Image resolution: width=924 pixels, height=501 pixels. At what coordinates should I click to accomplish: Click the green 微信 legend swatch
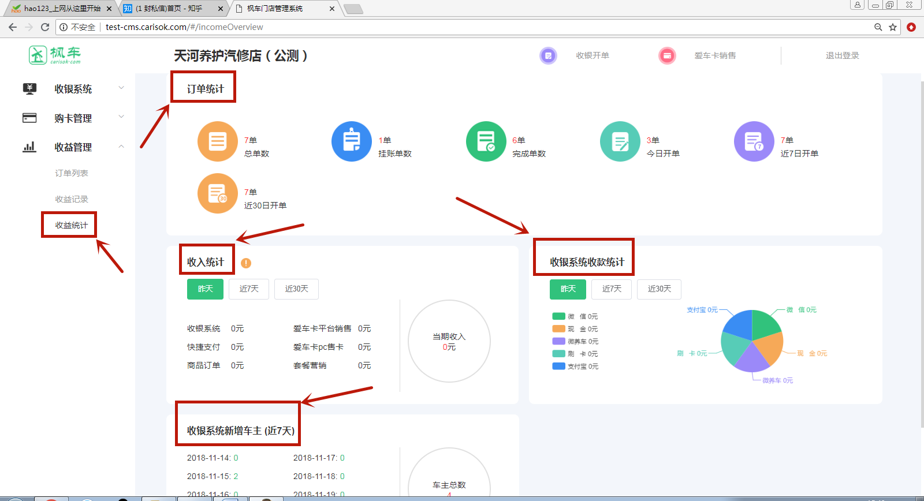pyautogui.click(x=558, y=316)
